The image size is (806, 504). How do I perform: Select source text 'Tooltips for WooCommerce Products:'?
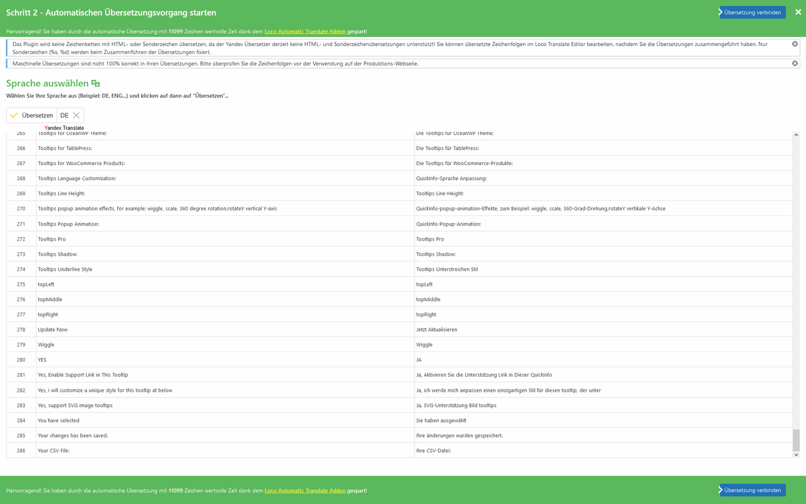[x=81, y=163]
